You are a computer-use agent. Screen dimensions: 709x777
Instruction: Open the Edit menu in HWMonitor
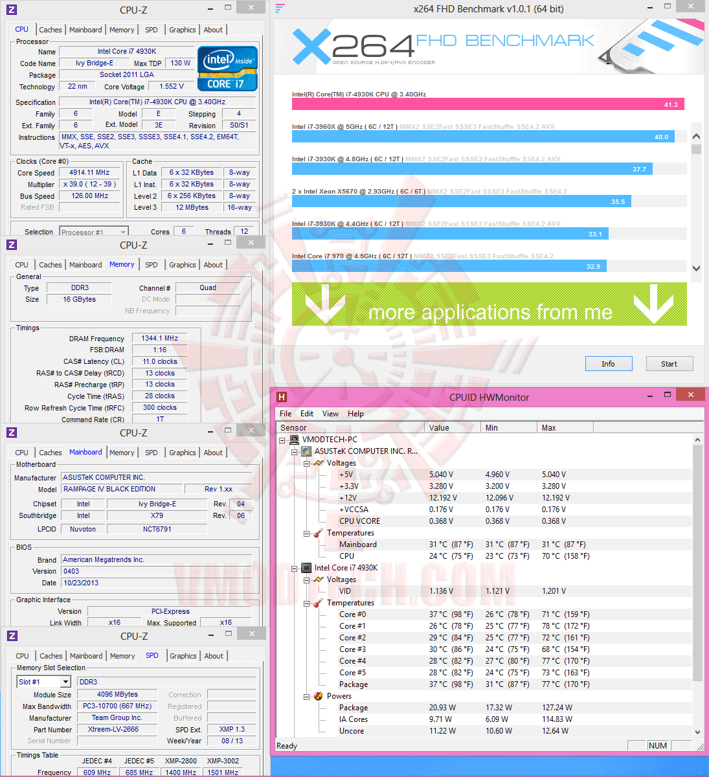pyautogui.click(x=307, y=414)
